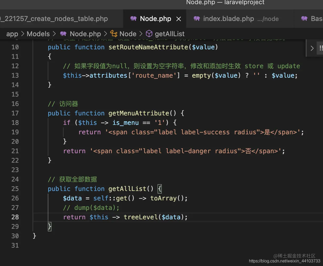Screen dimensions: 323x266
Task: Click on getAllList function name in code
Action: pyautogui.click(x=127, y=189)
